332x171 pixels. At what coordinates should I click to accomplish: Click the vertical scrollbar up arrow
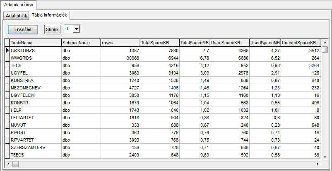[325, 43]
